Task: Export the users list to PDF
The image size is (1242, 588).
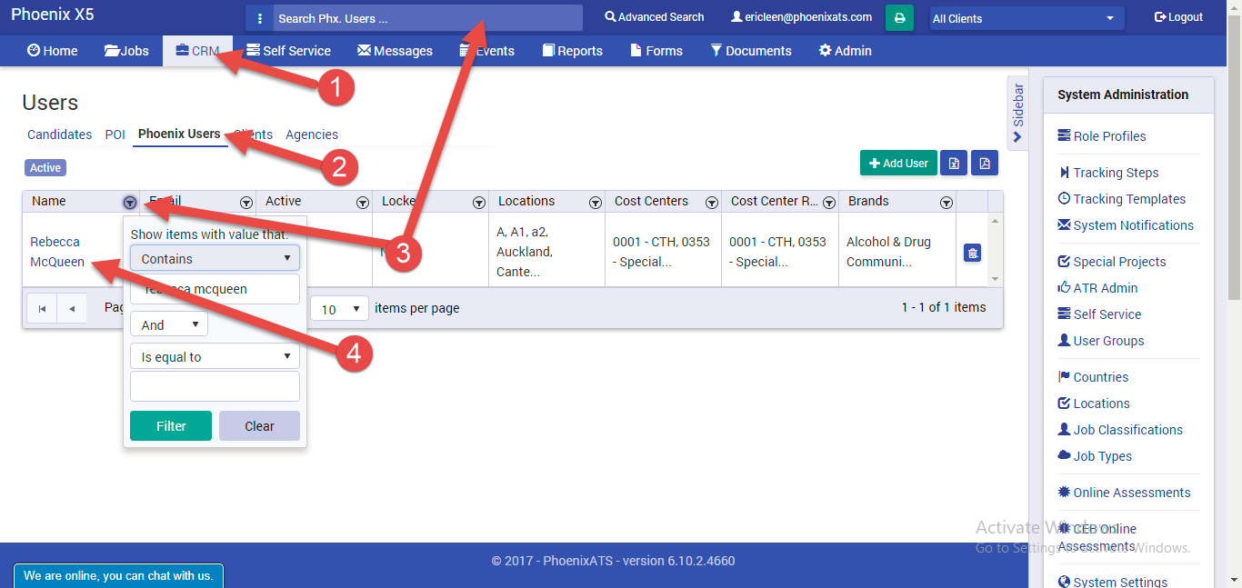Action: click(985, 163)
